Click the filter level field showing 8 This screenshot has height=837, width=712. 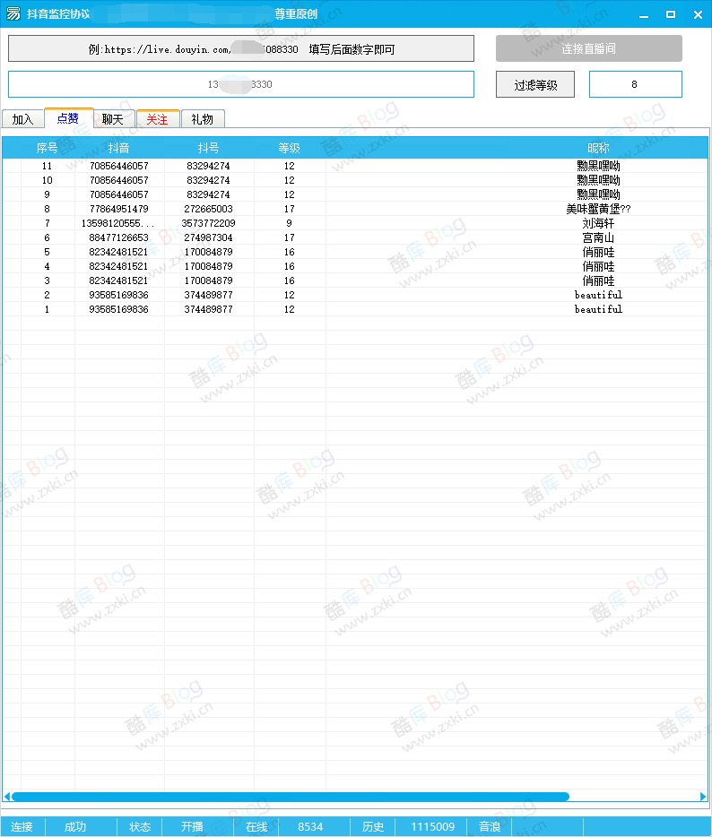(635, 84)
